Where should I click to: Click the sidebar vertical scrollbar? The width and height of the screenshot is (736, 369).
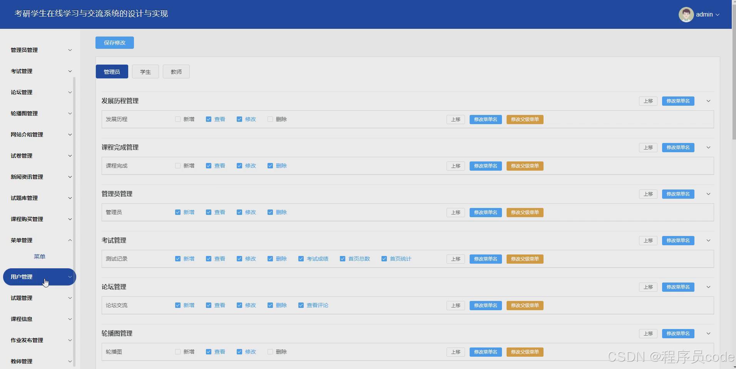coord(74,222)
